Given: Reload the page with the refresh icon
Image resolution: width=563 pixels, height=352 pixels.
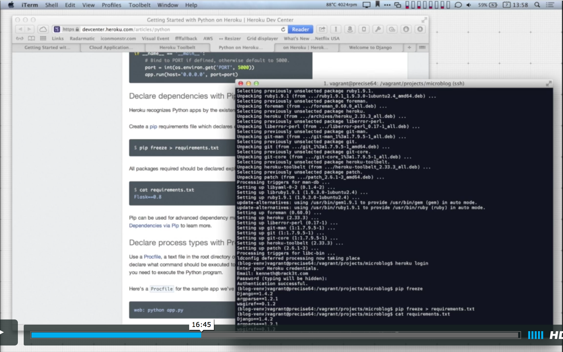Looking at the screenshot, I should coord(283,29).
